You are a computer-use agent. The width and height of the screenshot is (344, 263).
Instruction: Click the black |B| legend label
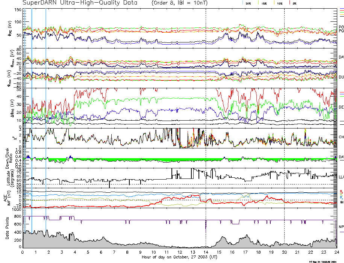tap(342, 202)
